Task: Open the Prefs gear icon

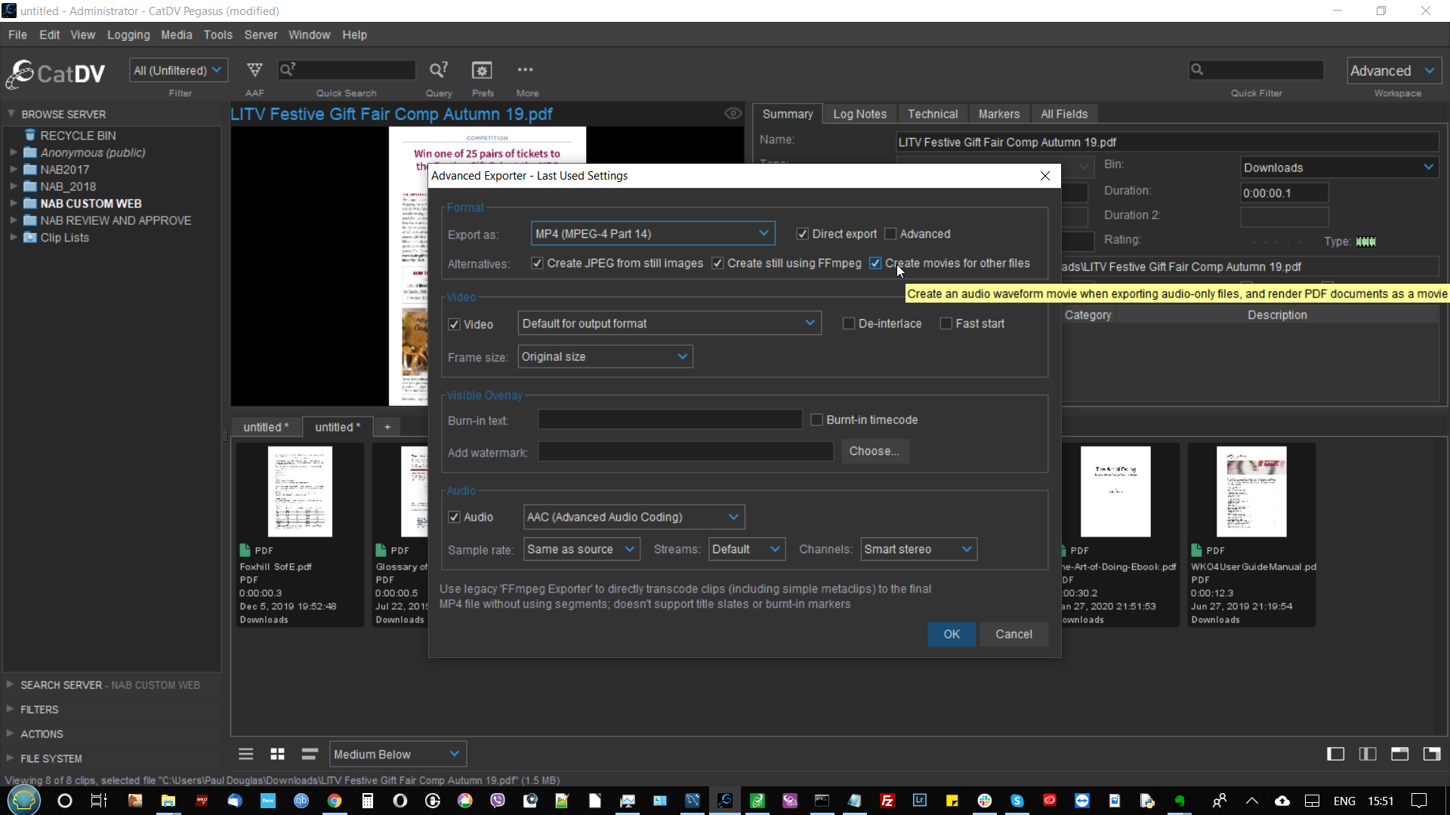Action: (x=482, y=70)
